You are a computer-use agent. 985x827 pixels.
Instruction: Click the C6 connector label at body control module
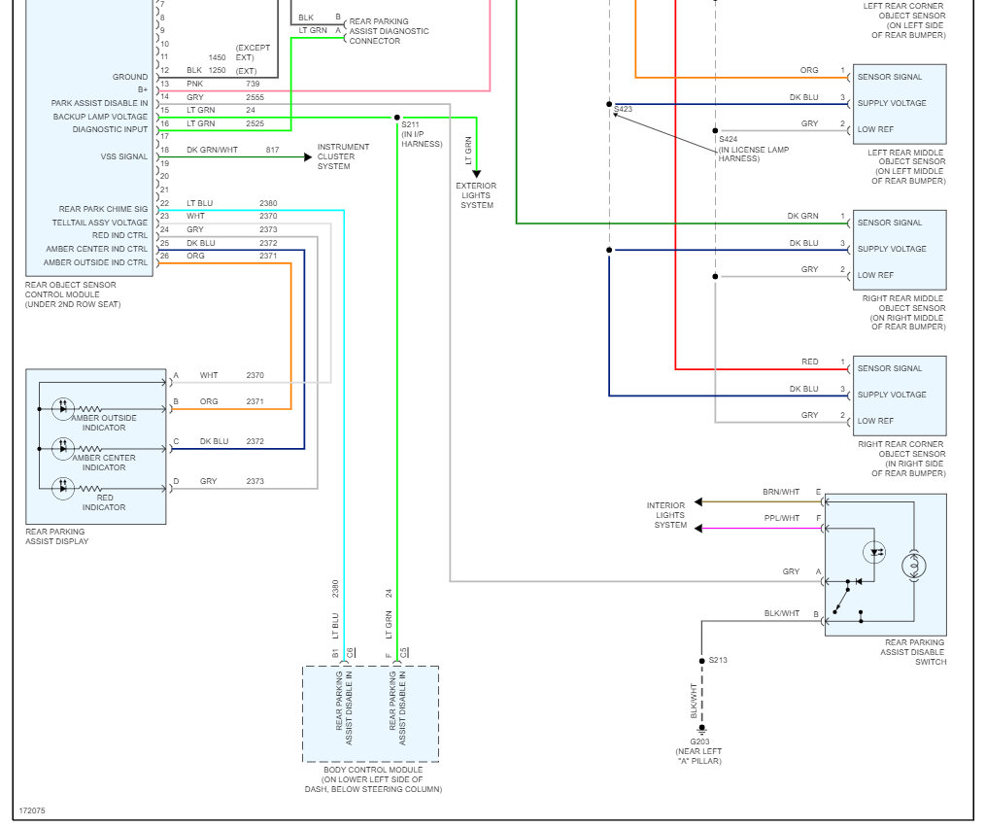[350, 652]
